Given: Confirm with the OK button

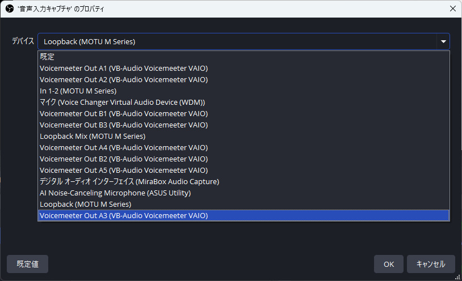Looking at the screenshot, I should [x=389, y=264].
